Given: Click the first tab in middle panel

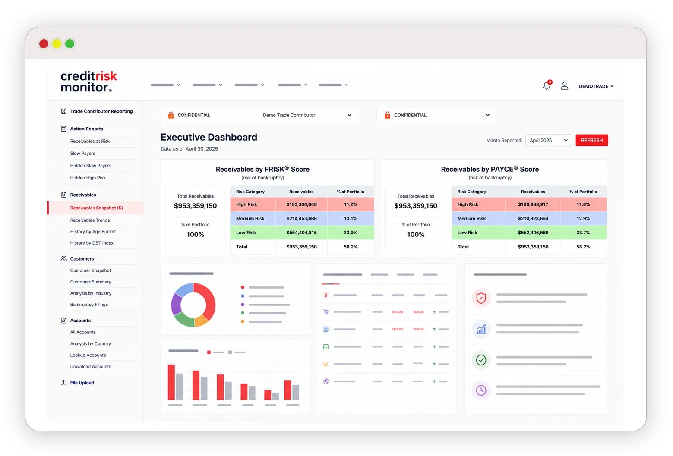Looking at the screenshot, I should (342, 274).
